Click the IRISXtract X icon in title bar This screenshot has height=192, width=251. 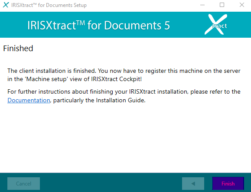coord(6,5)
